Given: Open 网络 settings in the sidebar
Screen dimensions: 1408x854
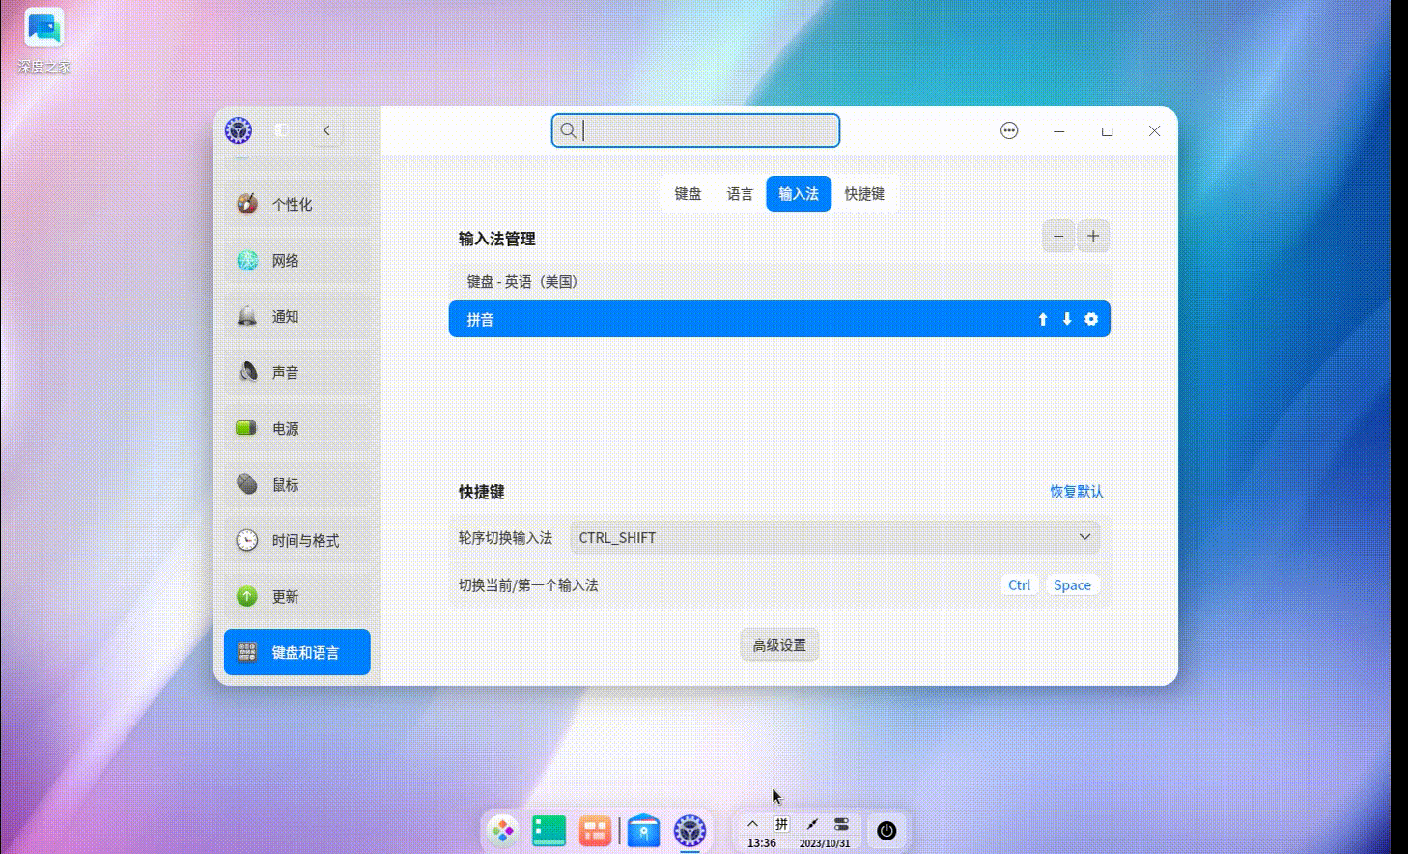Looking at the screenshot, I should [286, 260].
